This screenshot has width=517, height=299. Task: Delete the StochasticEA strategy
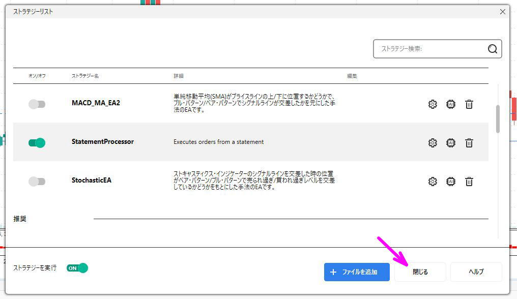469,182
